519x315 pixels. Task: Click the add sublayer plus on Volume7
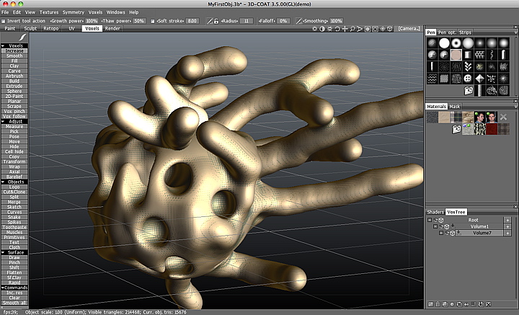[x=507, y=234]
